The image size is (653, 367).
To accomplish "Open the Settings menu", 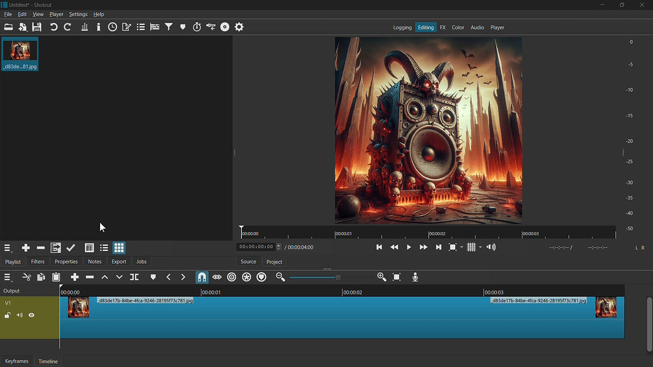I will click(78, 14).
